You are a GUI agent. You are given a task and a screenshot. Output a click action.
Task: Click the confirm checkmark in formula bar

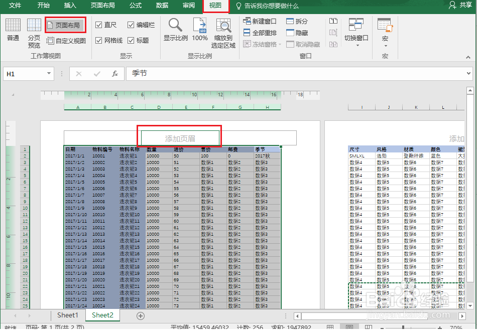tap(97, 74)
